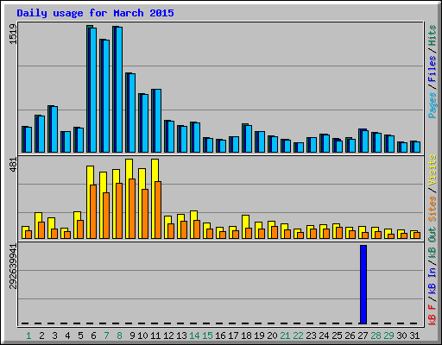Viewport: 442px width, 345px height.
Task: Click the 'Daily usage for March 2015' title
Action: [x=95, y=13]
